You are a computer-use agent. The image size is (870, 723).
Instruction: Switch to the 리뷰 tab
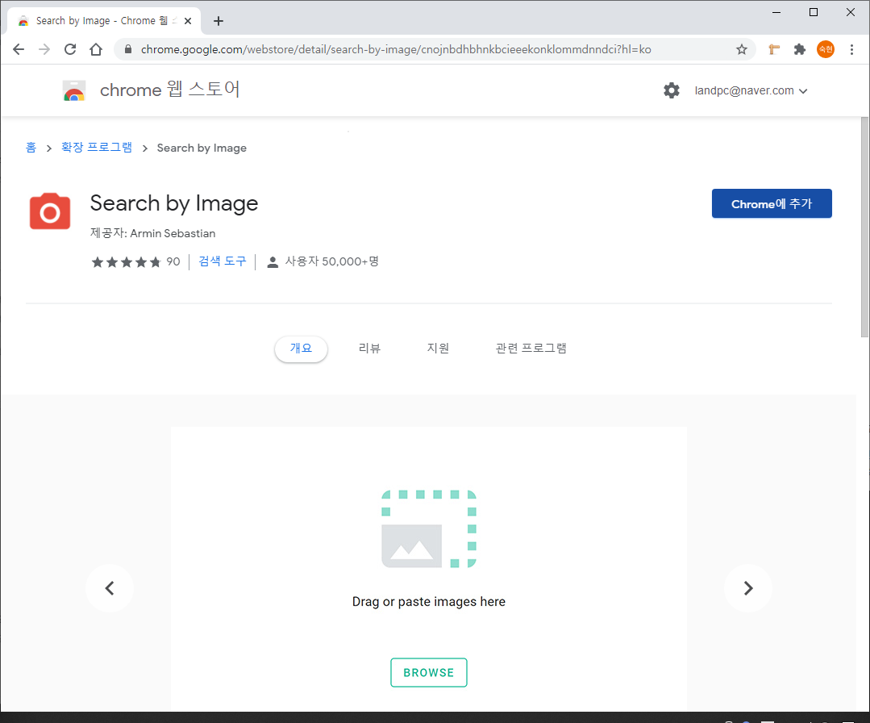(369, 348)
